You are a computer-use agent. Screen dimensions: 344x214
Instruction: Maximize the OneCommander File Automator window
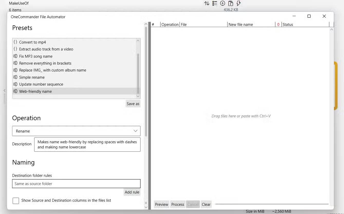[x=309, y=16]
